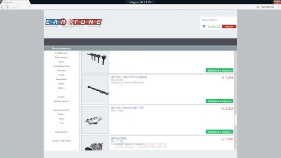Click the shopping cart icon
Screen dimensions: 281x158
coord(204,26)
